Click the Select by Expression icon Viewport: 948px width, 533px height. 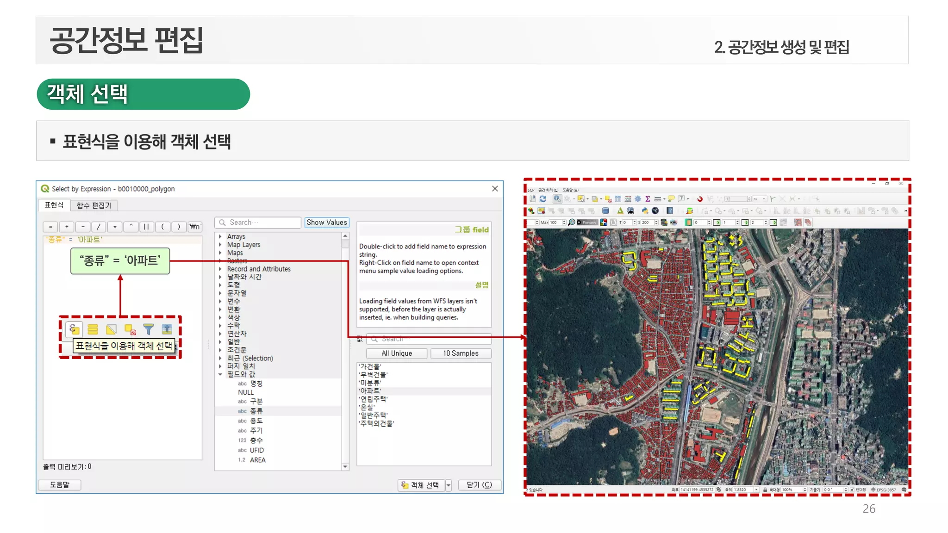(x=74, y=329)
